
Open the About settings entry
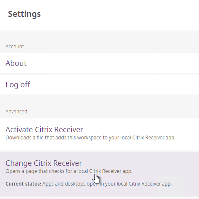point(16,63)
